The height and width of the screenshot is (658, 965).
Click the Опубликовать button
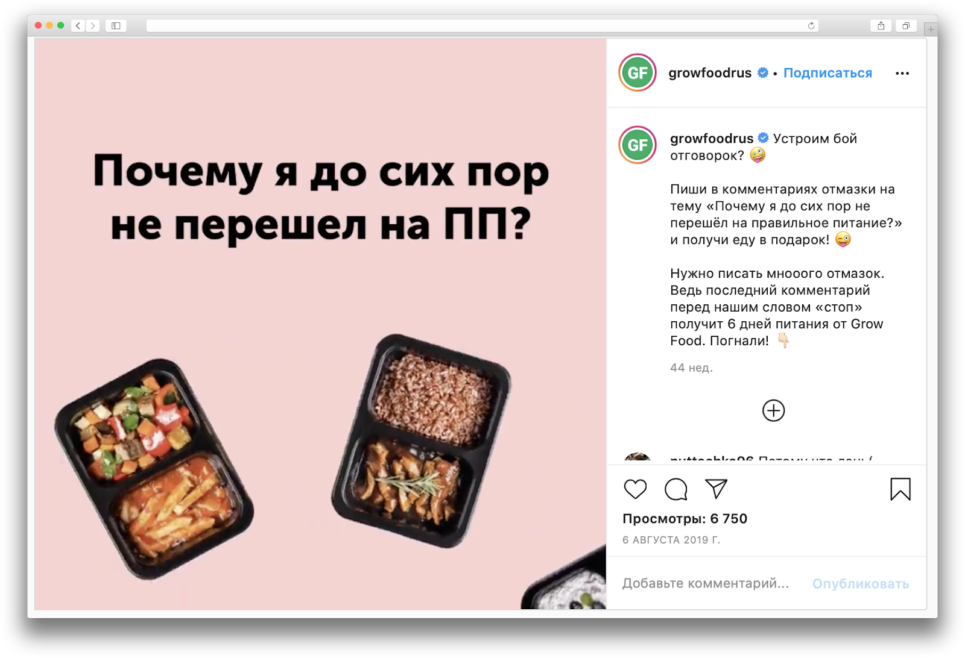[861, 583]
